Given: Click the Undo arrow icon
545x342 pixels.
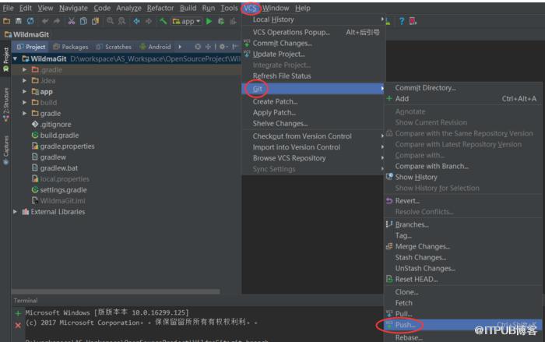Looking at the screenshot, I should click(45, 21).
